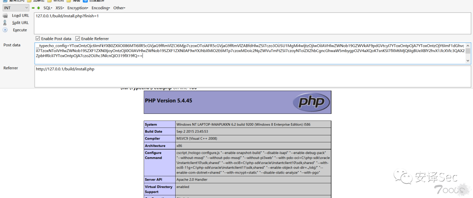Click the System row label
This screenshot has height=198, width=473.
click(151, 124)
